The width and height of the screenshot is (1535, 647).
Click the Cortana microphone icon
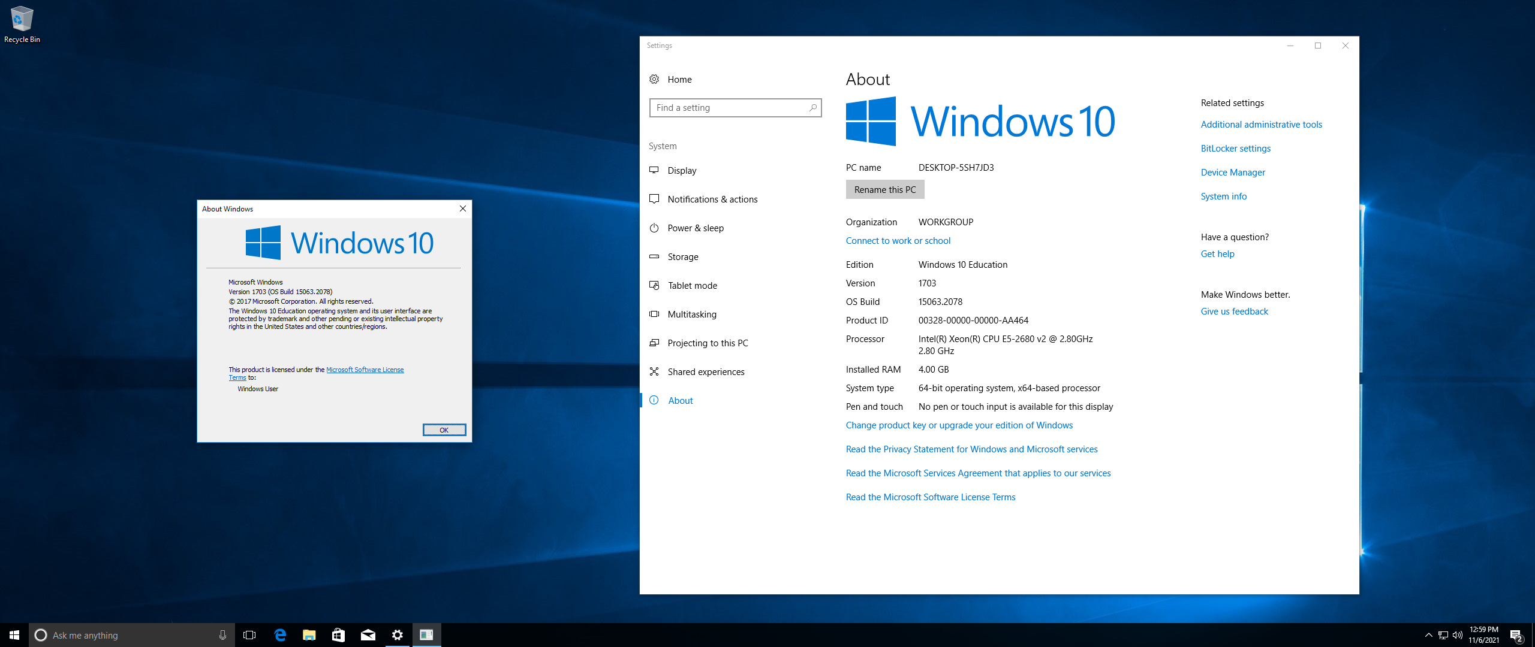[x=222, y=635]
